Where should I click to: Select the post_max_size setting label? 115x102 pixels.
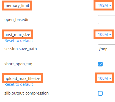pyautogui.click(x=17, y=35)
